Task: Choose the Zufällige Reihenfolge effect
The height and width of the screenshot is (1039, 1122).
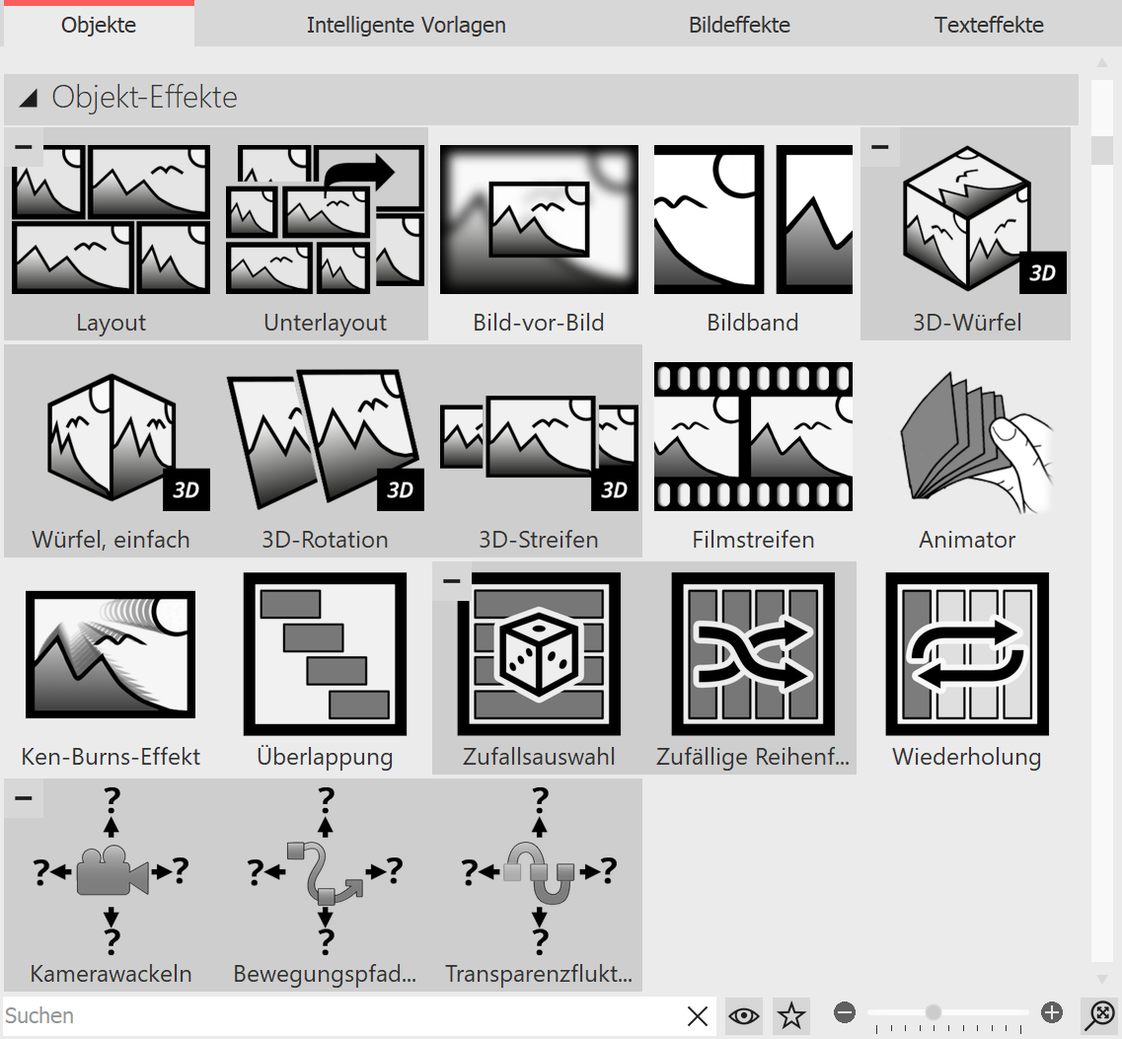Action: click(752, 654)
